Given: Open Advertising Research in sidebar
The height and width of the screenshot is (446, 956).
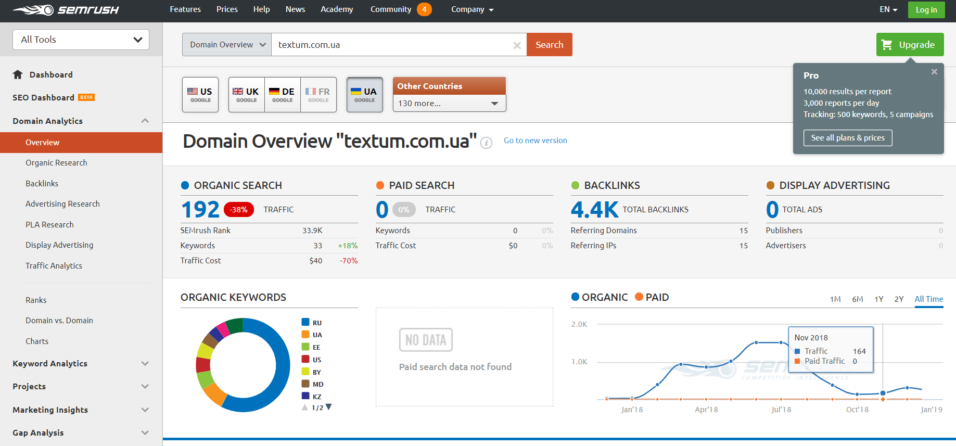Looking at the screenshot, I should 62,204.
